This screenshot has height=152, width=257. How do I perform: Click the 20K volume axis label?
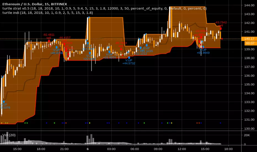(x=247, y=135)
